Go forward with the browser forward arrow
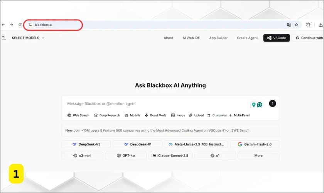The image size is (324, 193). 12,25
